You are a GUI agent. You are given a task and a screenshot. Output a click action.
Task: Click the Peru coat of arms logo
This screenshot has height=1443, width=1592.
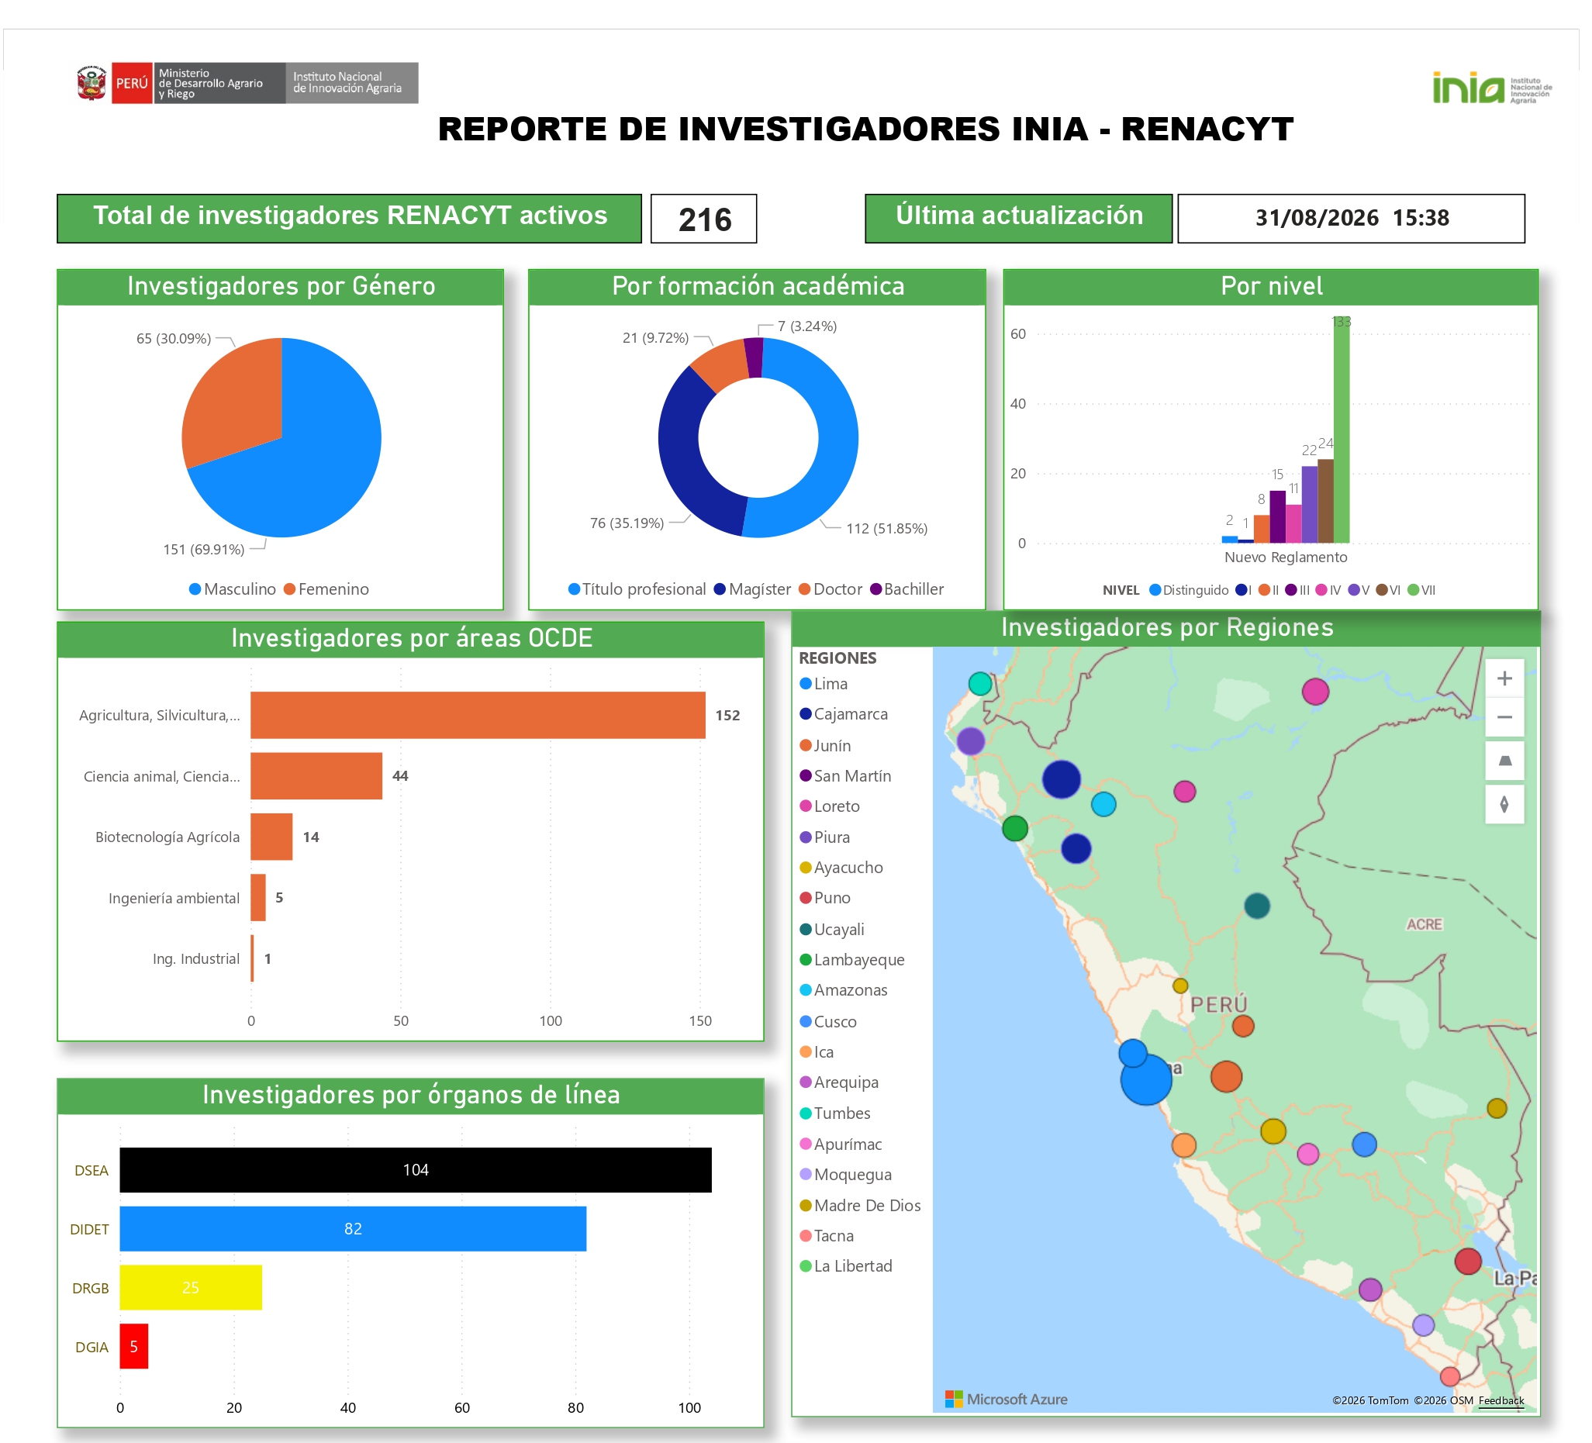(x=92, y=83)
